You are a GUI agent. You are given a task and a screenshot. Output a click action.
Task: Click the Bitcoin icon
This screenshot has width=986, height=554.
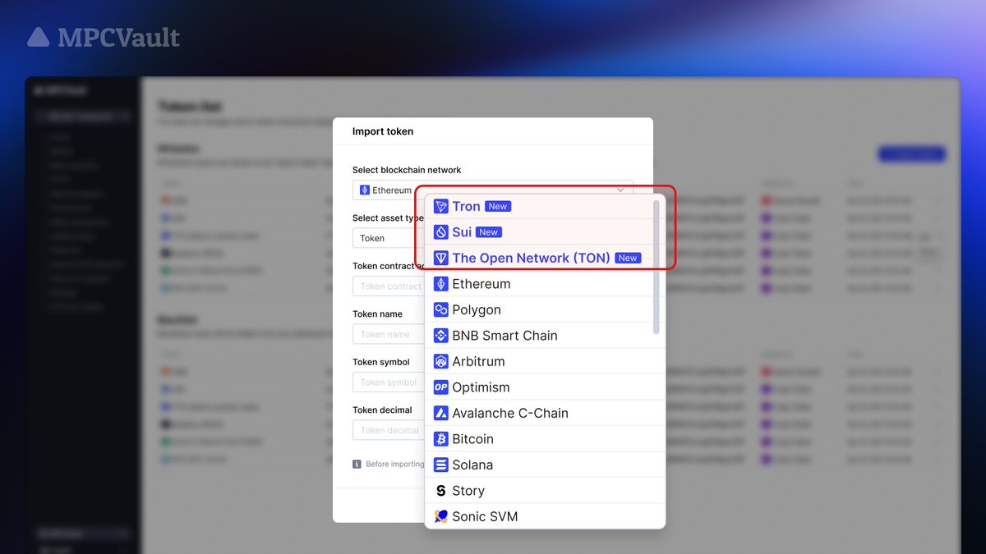pyautogui.click(x=440, y=439)
